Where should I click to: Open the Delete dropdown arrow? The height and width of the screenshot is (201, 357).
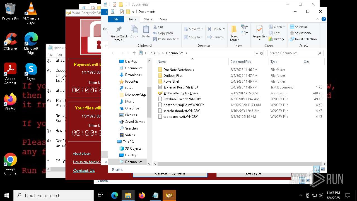click(x=224, y=29)
